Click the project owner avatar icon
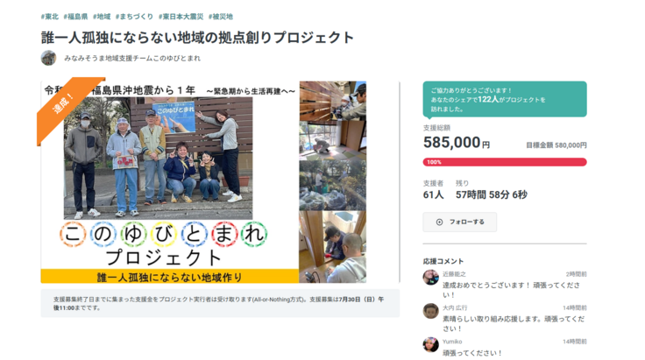645x360 pixels. [x=48, y=58]
